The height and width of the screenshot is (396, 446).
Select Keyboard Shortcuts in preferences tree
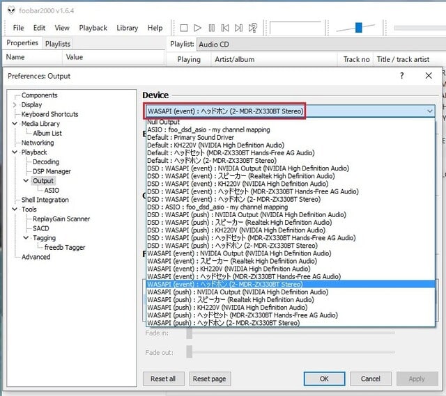click(x=49, y=114)
